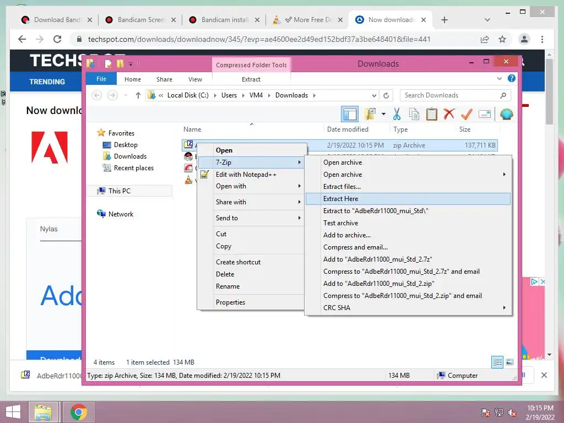564x423 pixels.
Task: Open Chrome from the taskbar
Action: (78, 412)
